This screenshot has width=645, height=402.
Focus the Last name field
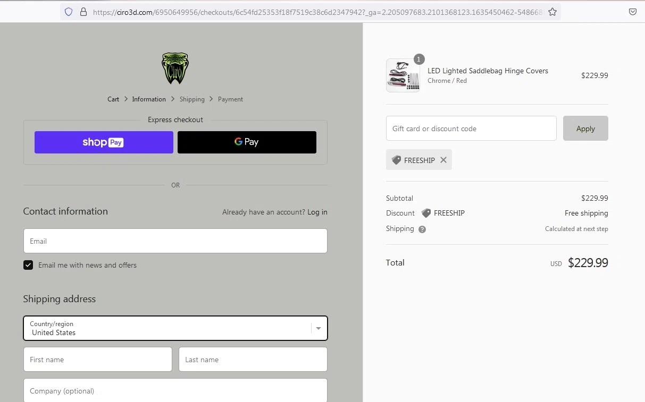(253, 360)
